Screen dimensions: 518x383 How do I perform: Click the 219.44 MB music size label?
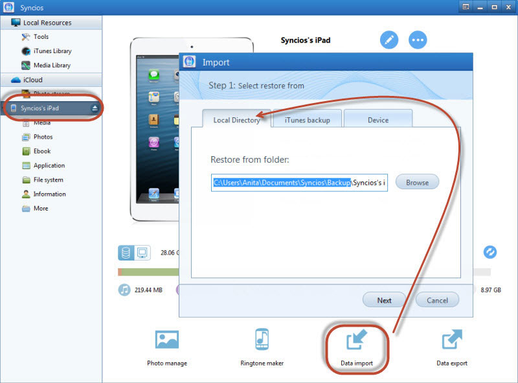pyautogui.click(x=148, y=290)
